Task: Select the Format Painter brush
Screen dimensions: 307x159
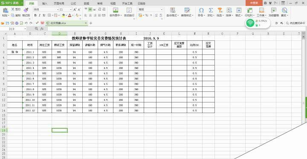Action: (26, 10)
